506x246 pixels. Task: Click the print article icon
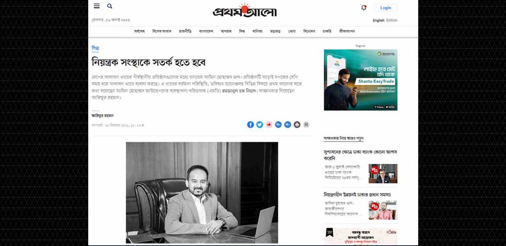click(297, 125)
